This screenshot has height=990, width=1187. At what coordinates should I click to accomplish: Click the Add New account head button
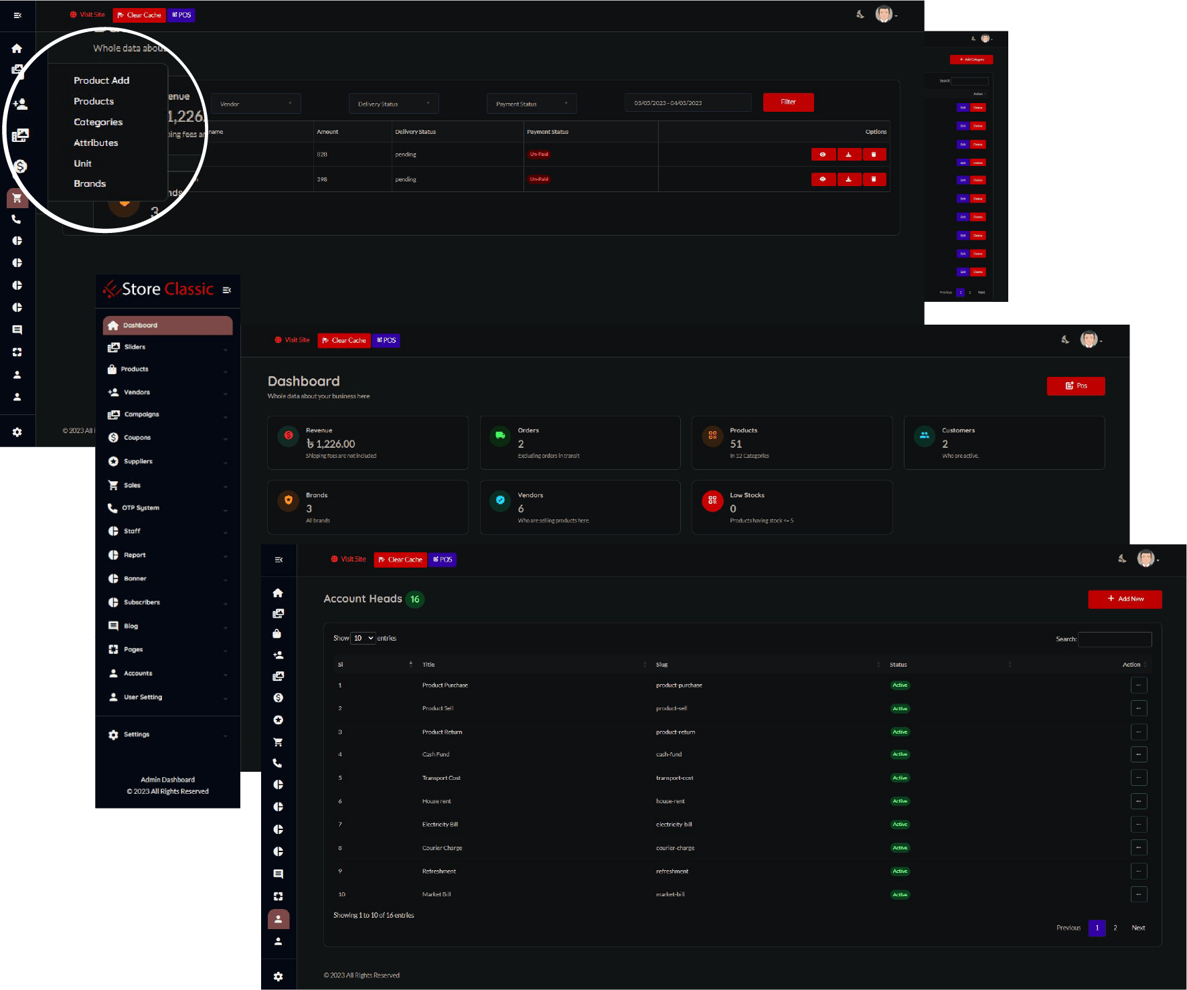pyautogui.click(x=1125, y=599)
